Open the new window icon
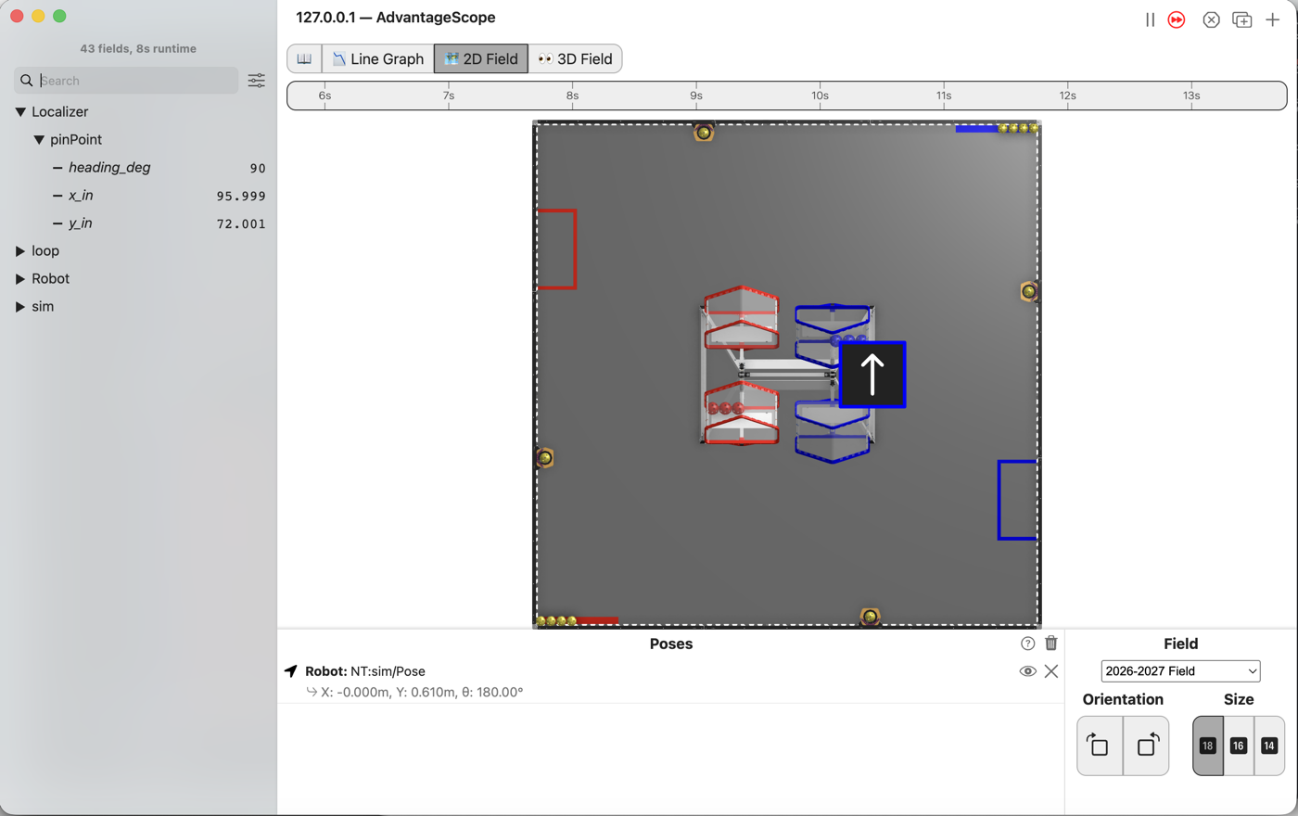Image resolution: width=1298 pixels, height=816 pixels. (1242, 19)
